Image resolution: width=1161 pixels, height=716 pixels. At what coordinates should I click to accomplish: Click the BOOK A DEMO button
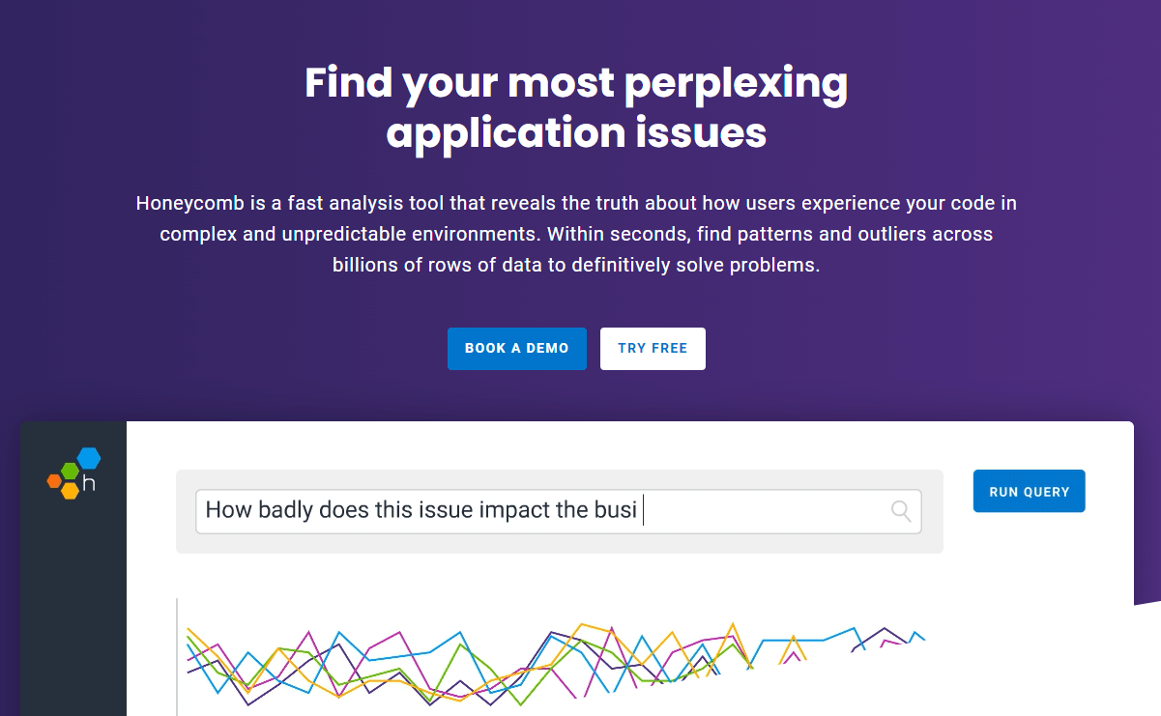[x=516, y=349]
